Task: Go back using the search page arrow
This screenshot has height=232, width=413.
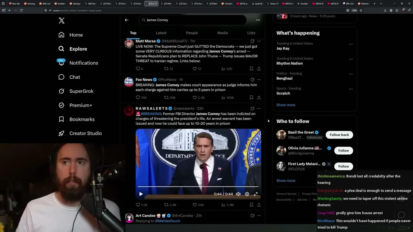Action: 126,20
